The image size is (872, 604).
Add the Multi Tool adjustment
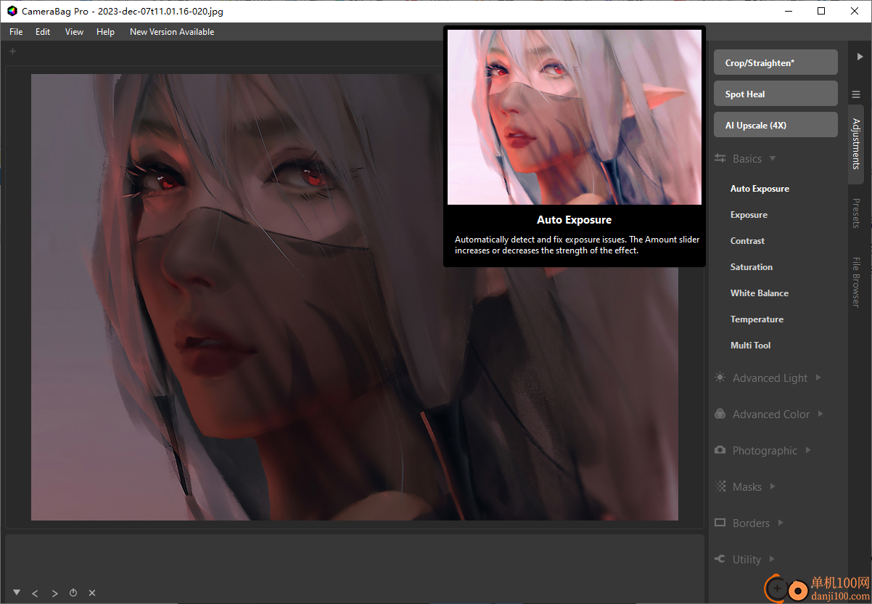click(x=751, y=346)
